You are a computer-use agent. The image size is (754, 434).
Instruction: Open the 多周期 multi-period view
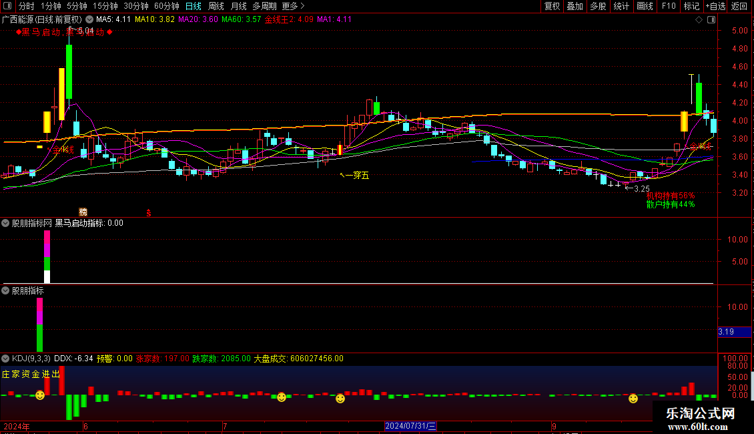tap(264, 6)
